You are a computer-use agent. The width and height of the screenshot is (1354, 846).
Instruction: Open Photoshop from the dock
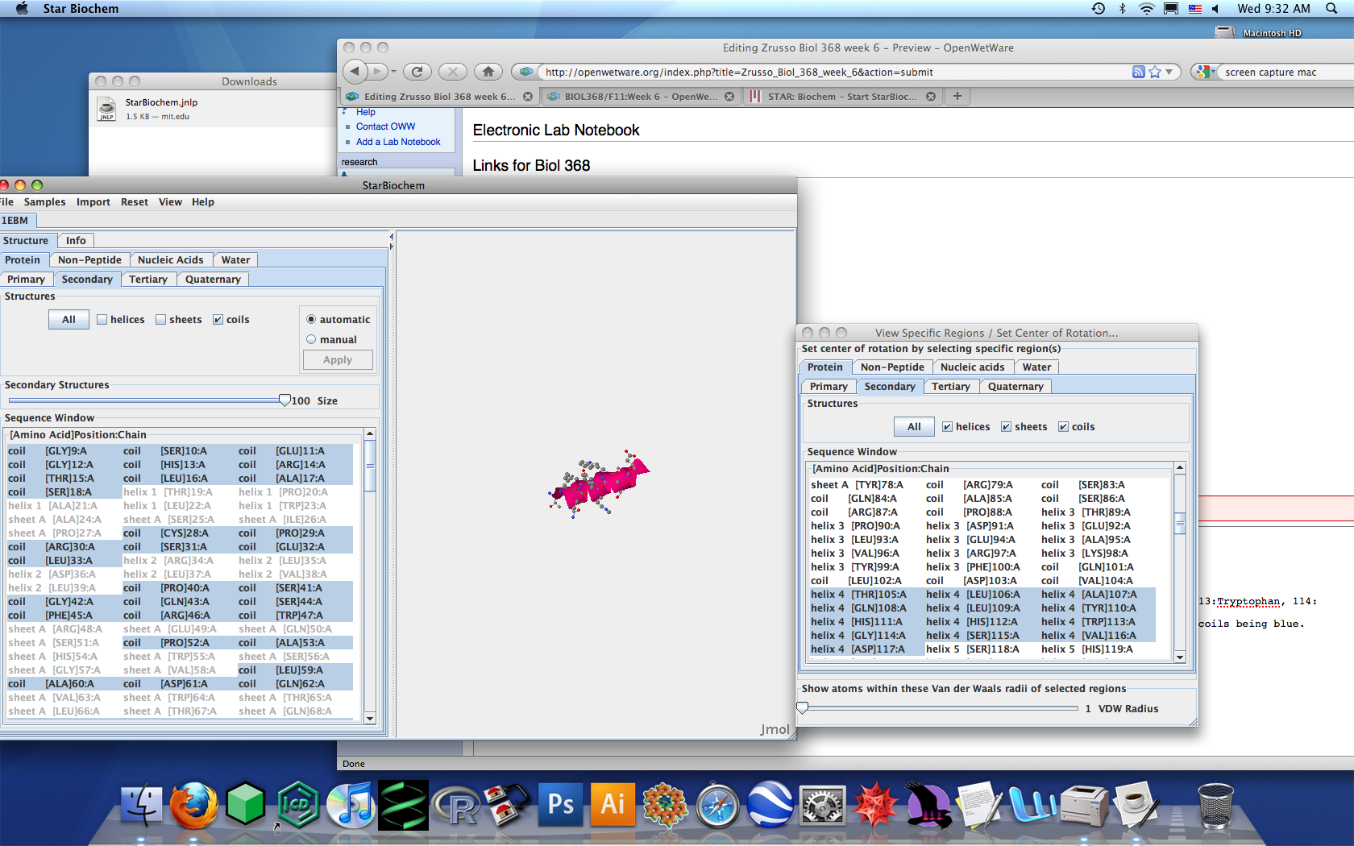click(560, 805)
